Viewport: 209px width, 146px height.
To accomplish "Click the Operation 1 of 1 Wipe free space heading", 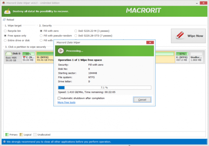I will 80,60.
